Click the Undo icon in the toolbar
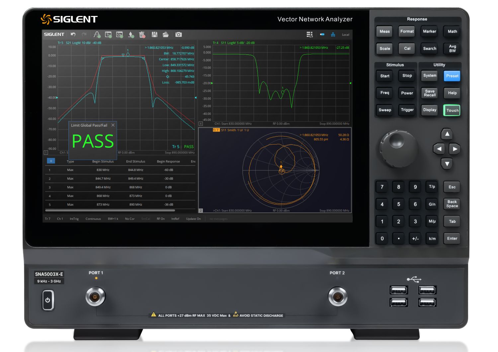Image resolution: width=498 pixels, height=352 pixels. 73,34
